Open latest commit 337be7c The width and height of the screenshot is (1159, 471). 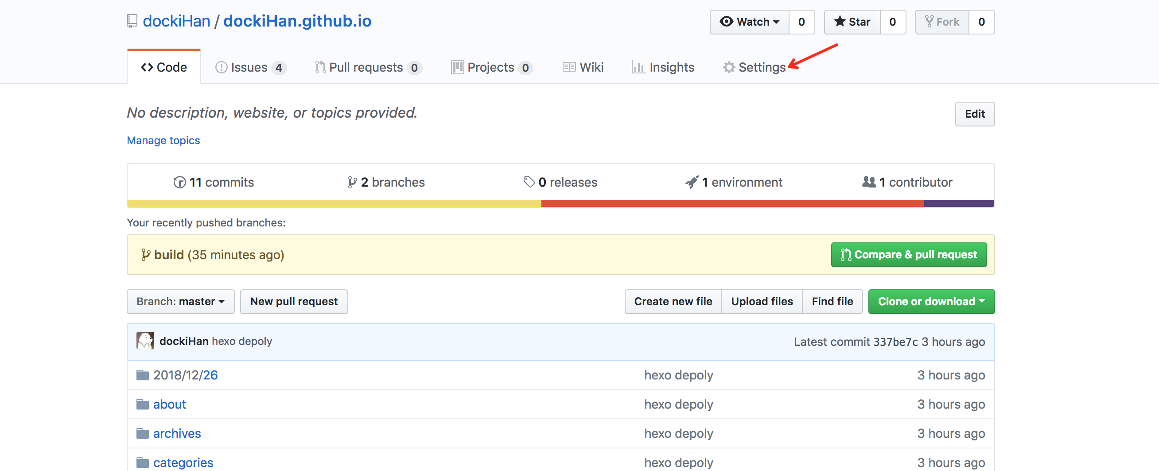click(x=895, y=342)
